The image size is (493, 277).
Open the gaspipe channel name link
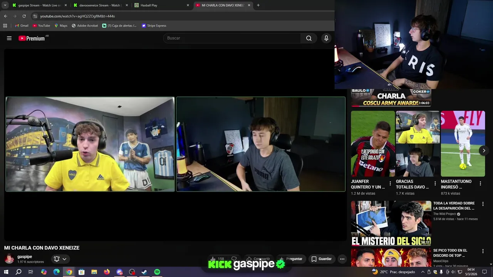(x=25, y=257)
